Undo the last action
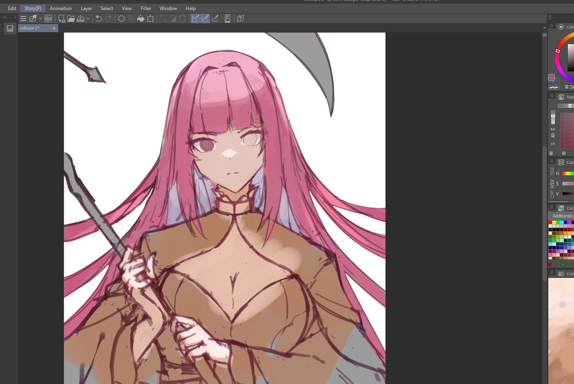Screen dimensions: 574x384 point(99,19)
